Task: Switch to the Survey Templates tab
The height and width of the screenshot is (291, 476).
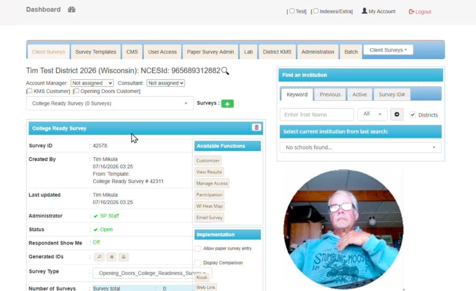Action: [96, 52]
